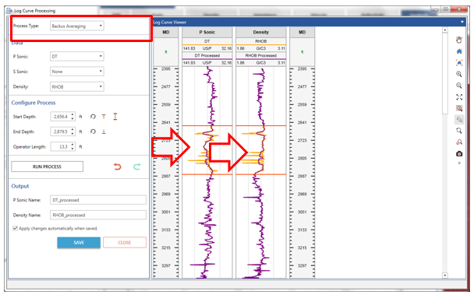Expand the Density curve dropdown
Image resolution: width=474 pixels, height=298 pixels.
pyautogui.click(x=76, y=87)
